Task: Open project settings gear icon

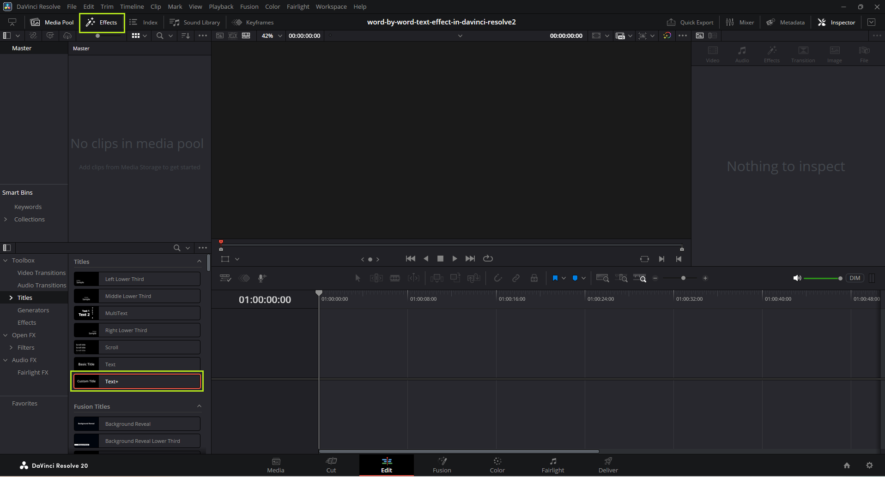Action: [869, 465]
